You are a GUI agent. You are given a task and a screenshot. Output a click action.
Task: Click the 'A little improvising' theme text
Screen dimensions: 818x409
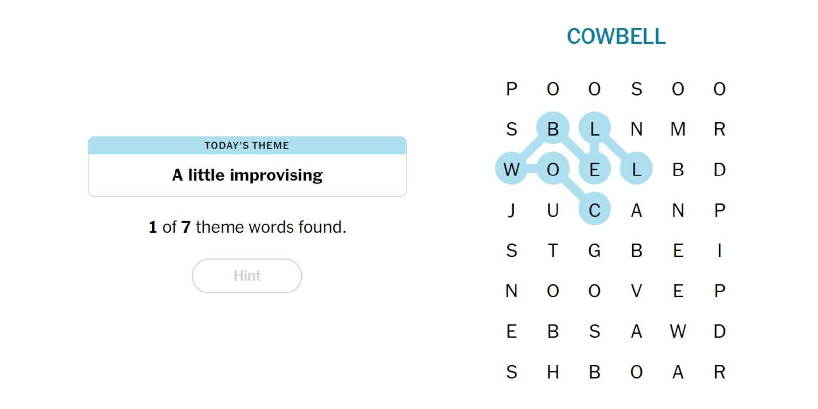tap(247, 175)
